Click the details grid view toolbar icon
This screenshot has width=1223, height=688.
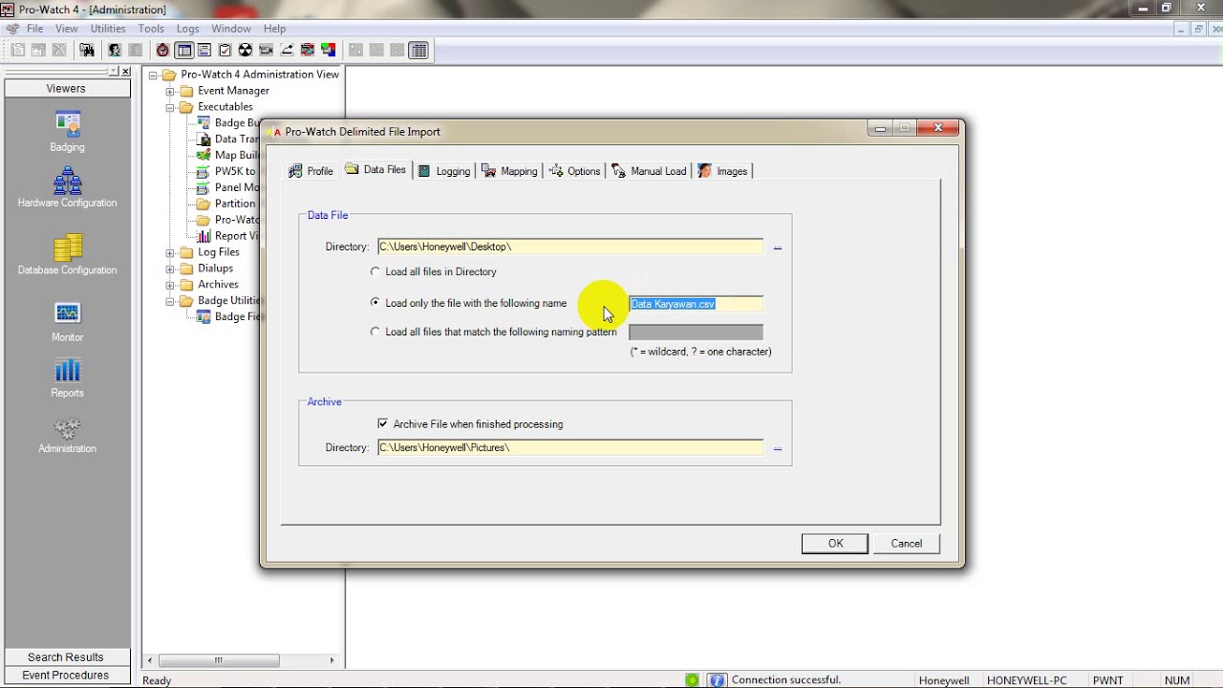[x=418, y=51]
